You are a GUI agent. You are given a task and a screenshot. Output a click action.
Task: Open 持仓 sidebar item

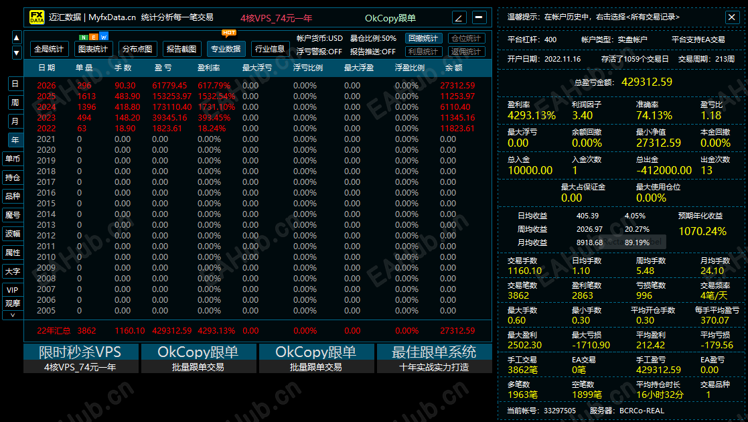pos(13,178)
